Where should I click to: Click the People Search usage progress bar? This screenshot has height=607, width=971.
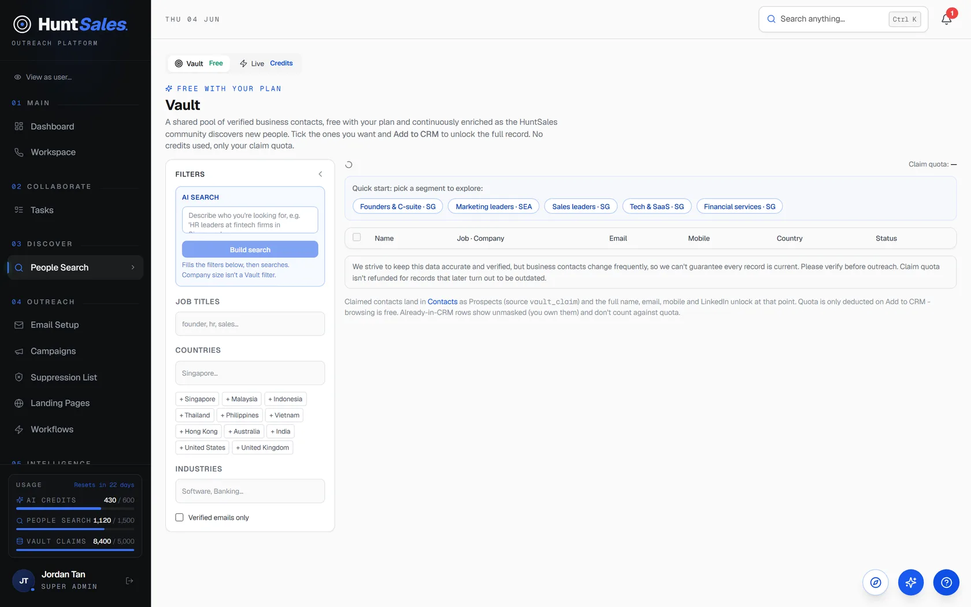[x=75, y=529]
